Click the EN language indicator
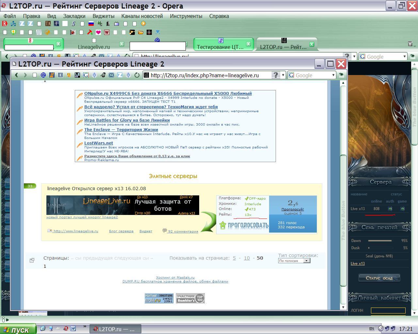418x334 pixels. point(372,328)
